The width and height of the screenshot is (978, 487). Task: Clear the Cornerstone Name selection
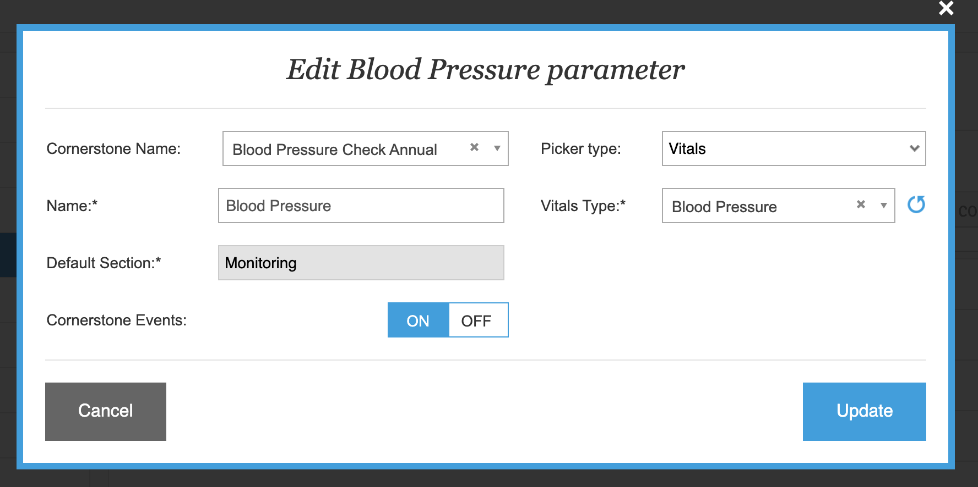(x=474, y=147)
